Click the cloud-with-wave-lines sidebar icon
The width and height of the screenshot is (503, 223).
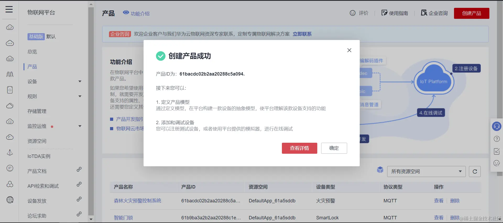[10, 59]
